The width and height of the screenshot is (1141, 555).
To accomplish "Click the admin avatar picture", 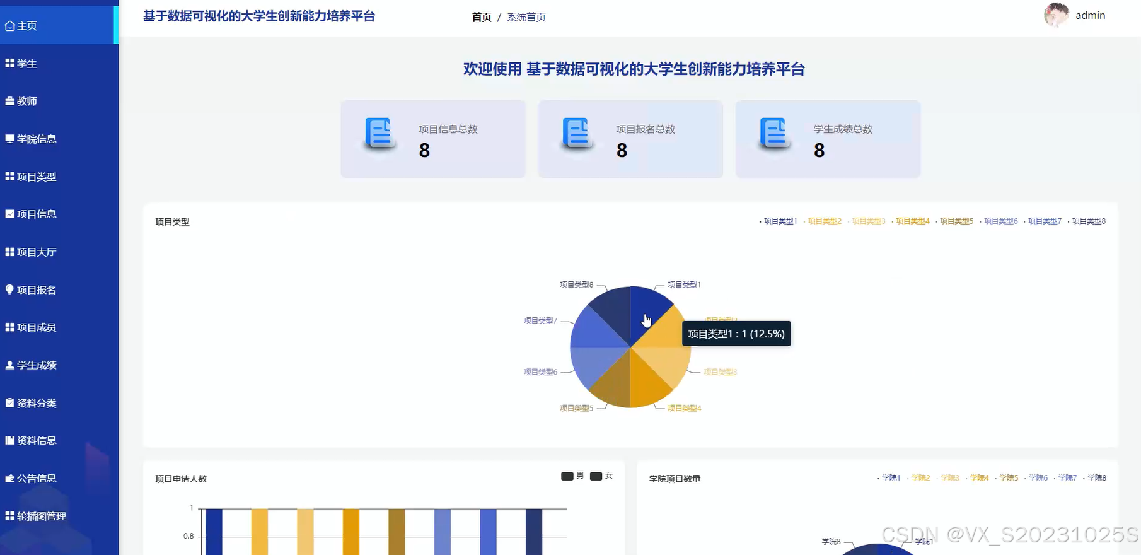I will click(x=1057, y=15).
